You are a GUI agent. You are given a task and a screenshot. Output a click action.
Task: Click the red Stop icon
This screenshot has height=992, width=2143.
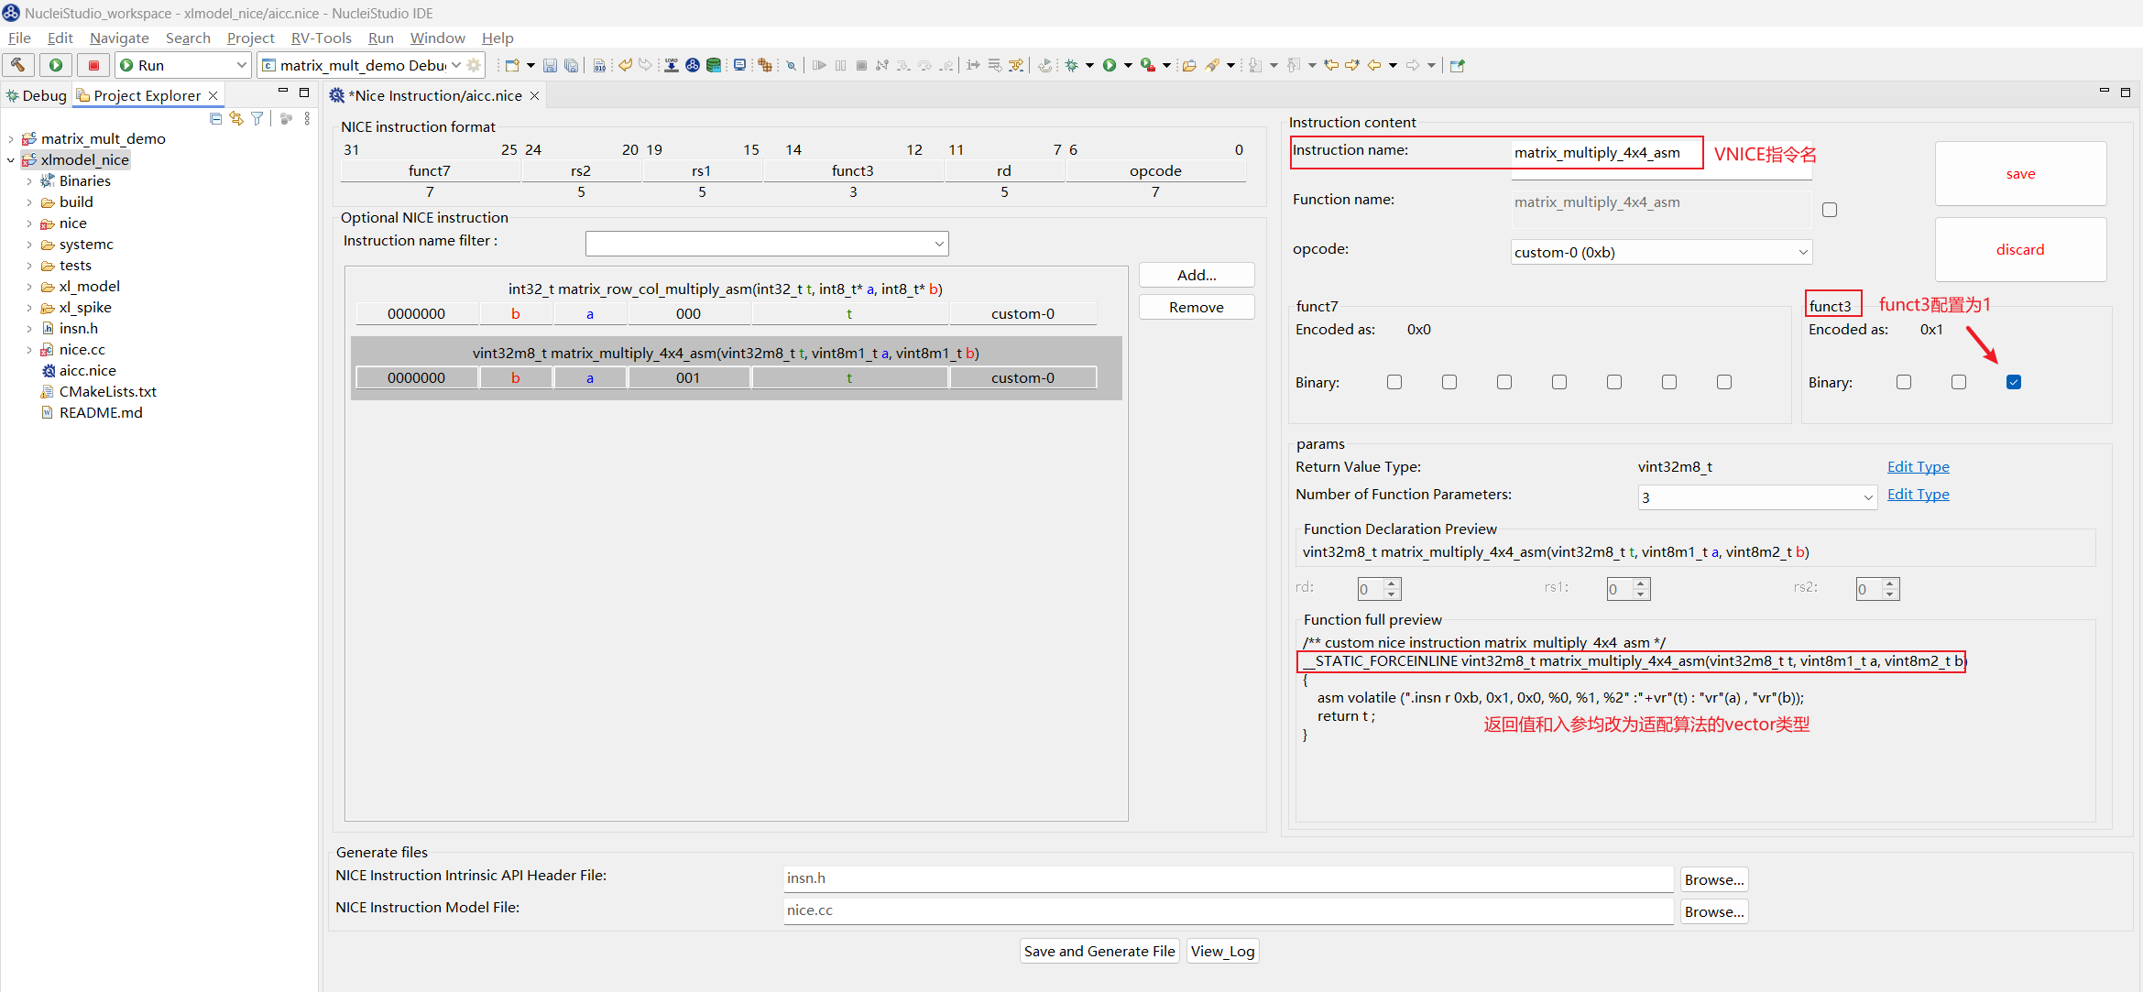click(93, 65)
